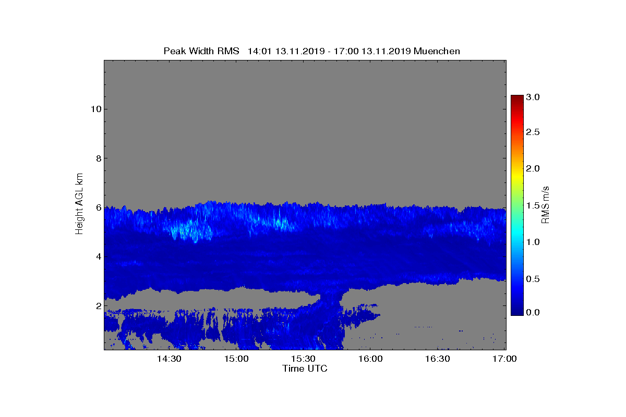626x417 pixels.
Task: Click the 'RMS m/s' colorbar label
Action: (x=545, y=205)
